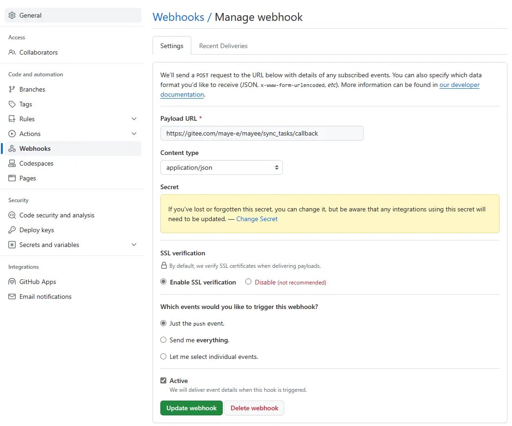Image resolution: width=512 pixels, height=426 pixels.
Task: Click the Pages icon in sidebar
Action: 12,178
